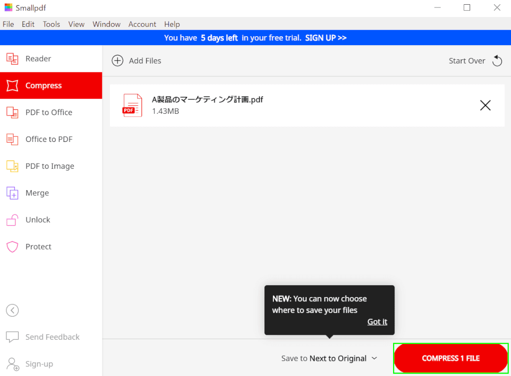This screenshot has width=511, height=376.
Task: Remove the listed PDF with X icon
Action: click(485, 105)
